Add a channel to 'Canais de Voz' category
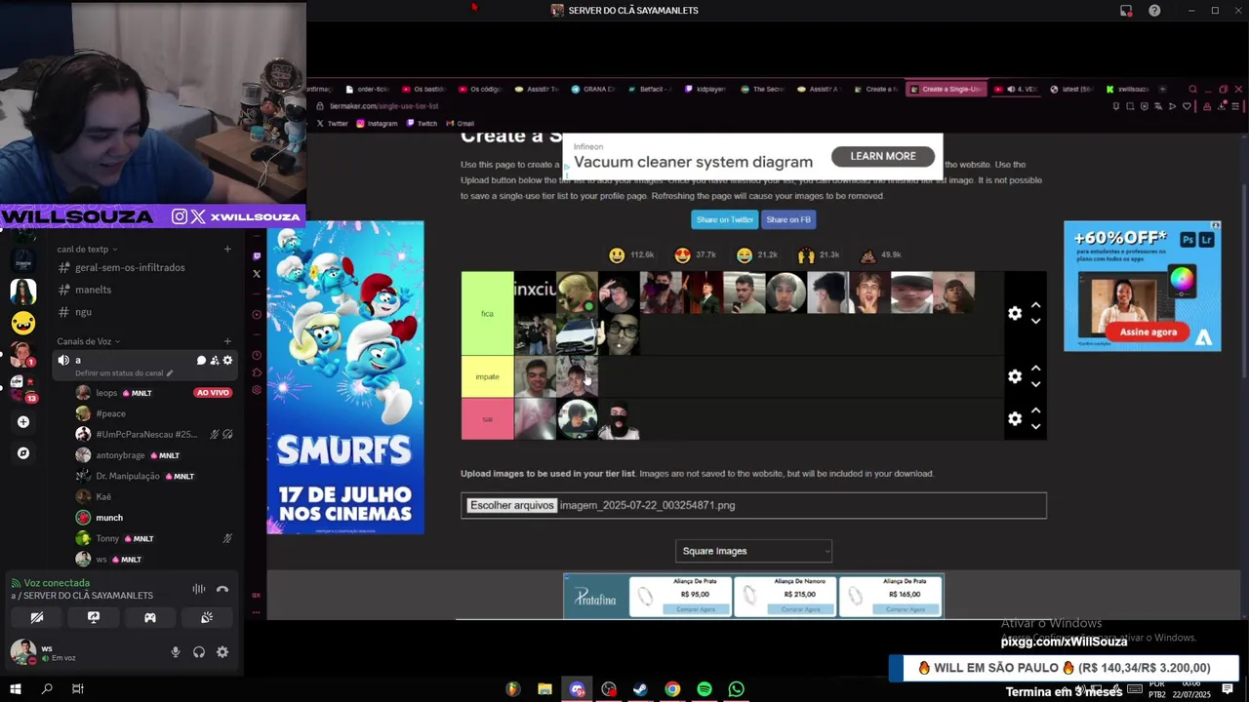The height and width of the screenshot is (702, 1249). 227,341
